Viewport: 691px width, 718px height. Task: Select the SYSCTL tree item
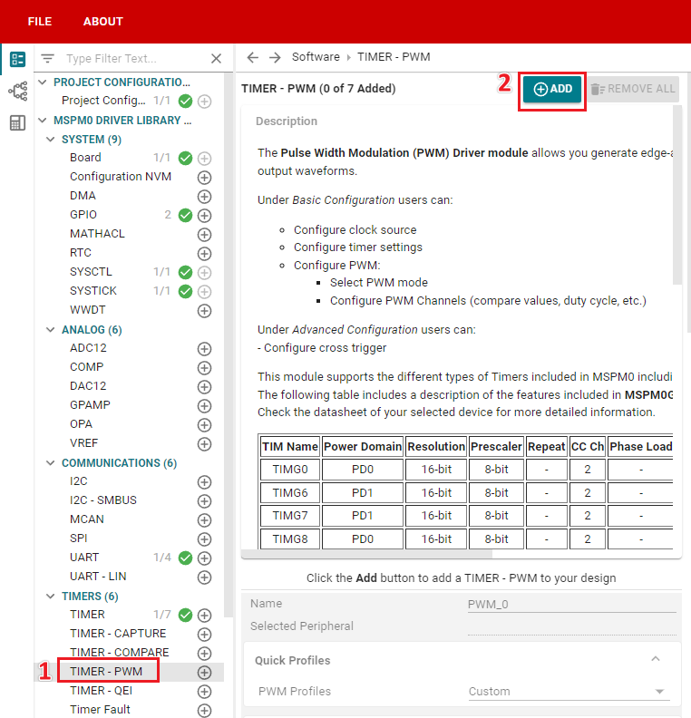pyautogui.click(x=91, y=272)
